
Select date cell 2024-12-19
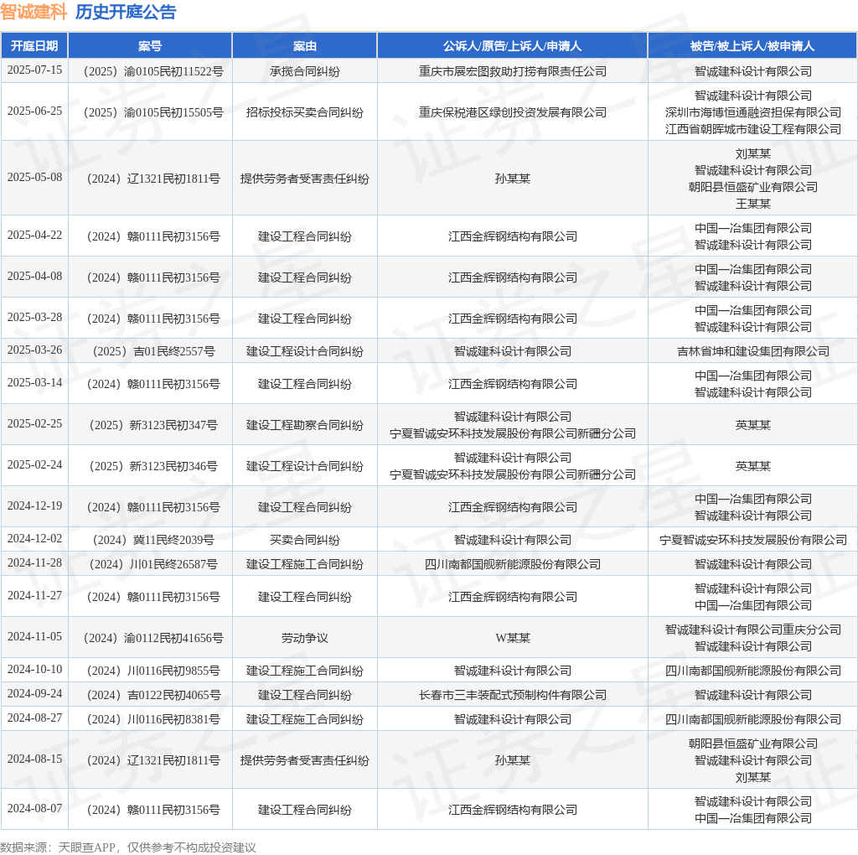point(34,506)
